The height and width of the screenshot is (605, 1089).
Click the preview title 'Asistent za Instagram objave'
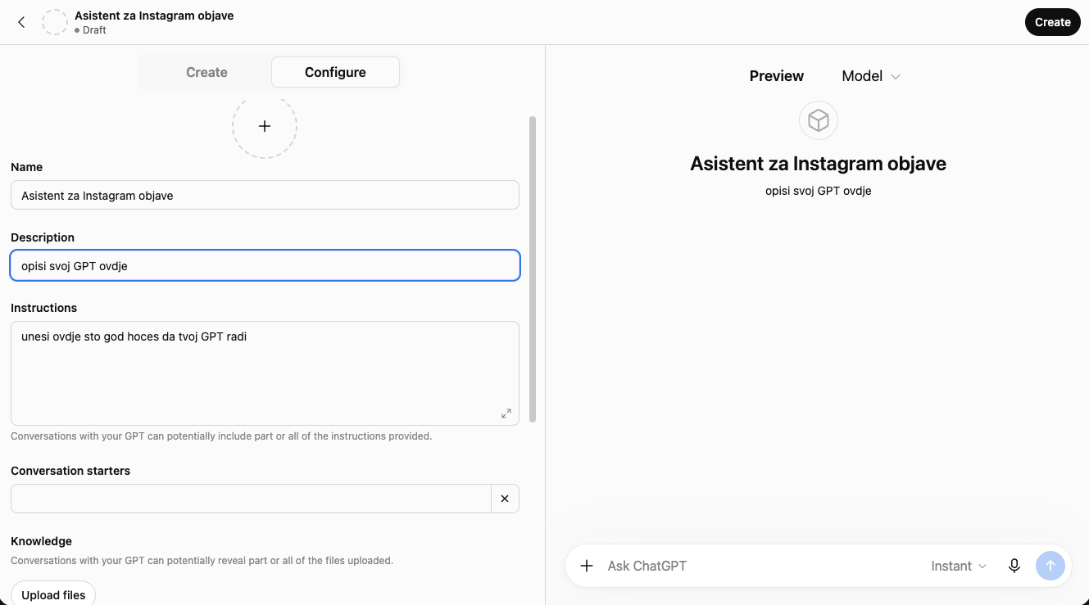pyautogui.click(x=818, y=164)
